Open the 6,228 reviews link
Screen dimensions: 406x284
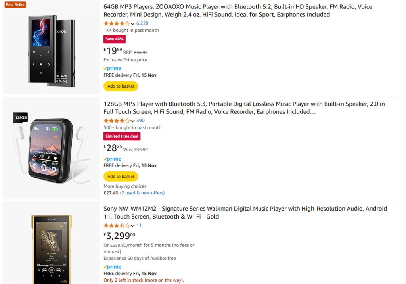142,23
